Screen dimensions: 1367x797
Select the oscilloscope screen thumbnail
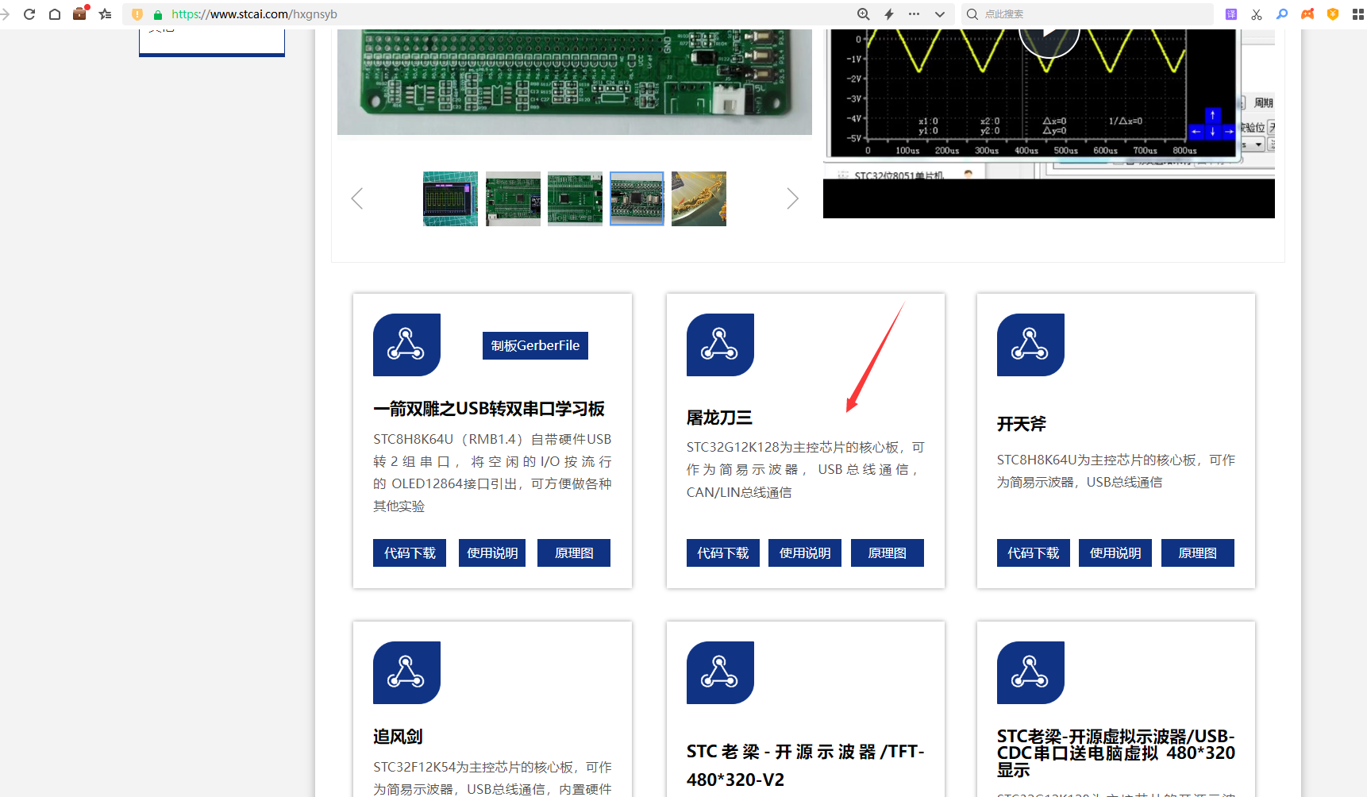coord(450,198)
